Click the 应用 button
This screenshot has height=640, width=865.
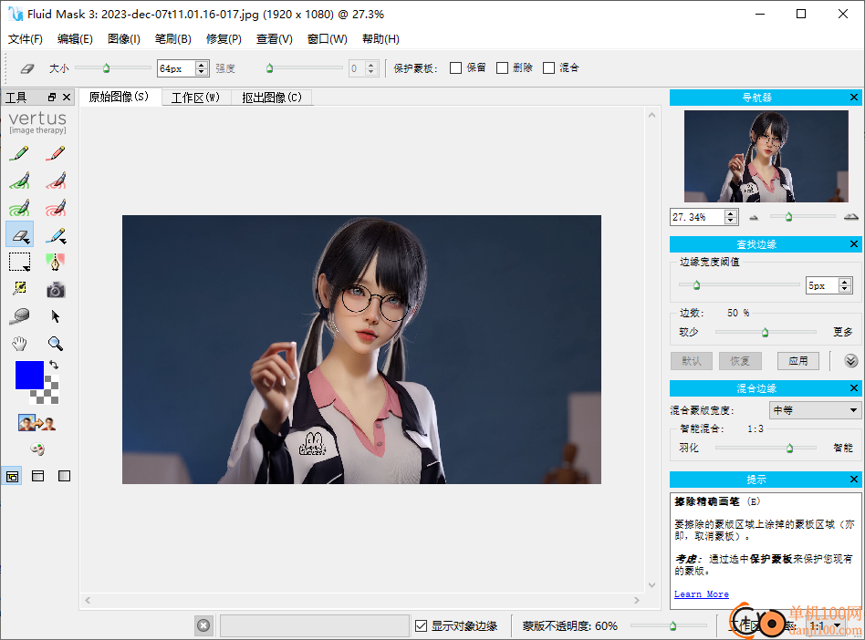(798, 361)
